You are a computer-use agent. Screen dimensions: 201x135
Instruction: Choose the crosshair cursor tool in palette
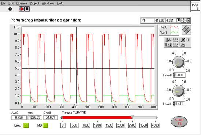coord(188,40)
